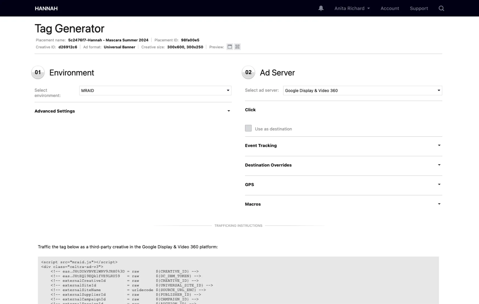The image size is (479, 304).
Task: Click inside the tag code block
Action: [238, 280]
